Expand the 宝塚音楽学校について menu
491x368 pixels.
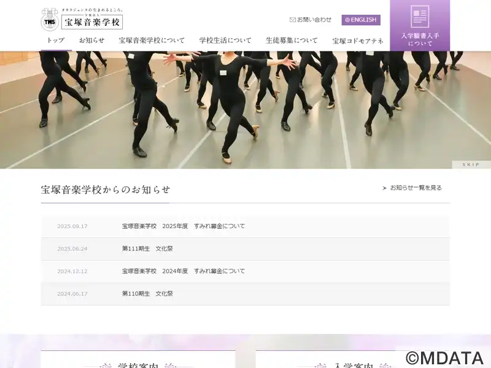(x=152, y=40)
